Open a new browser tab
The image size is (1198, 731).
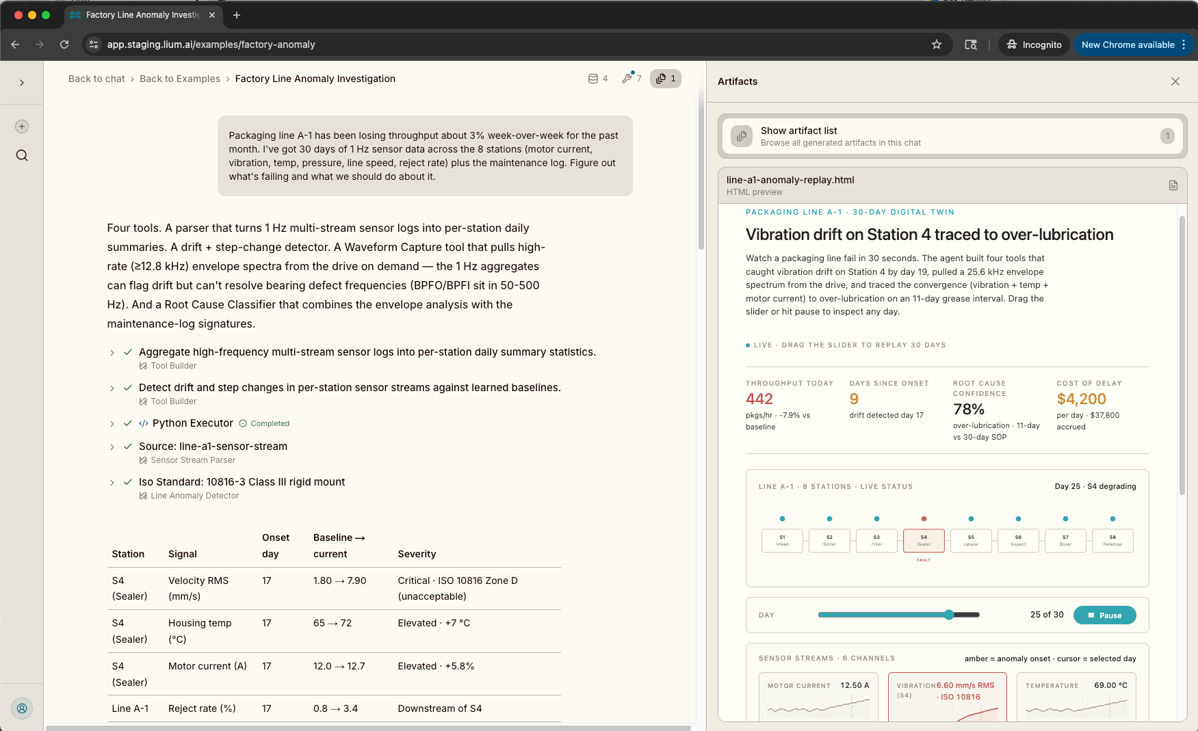(237, 15)
